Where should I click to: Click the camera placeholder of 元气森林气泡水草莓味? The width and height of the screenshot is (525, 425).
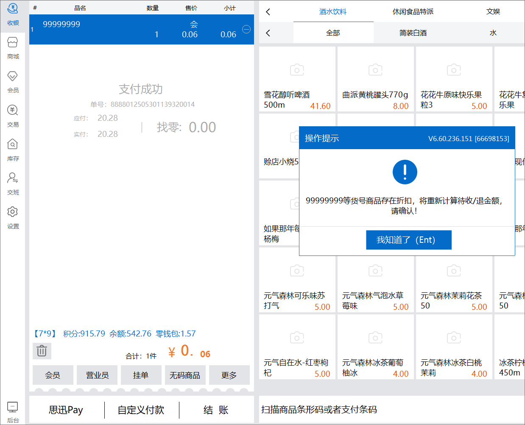click(x=375, y=270)
